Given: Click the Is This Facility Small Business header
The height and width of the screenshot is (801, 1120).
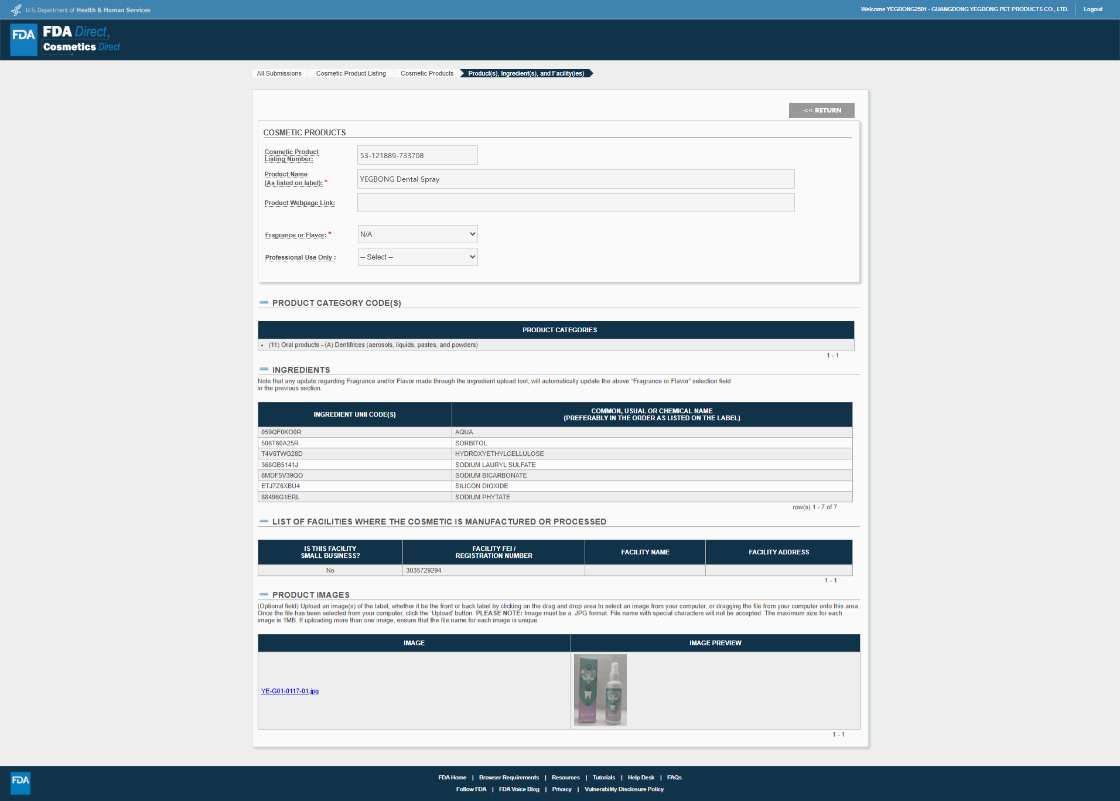Looking at the screenshot, I should pos(330,553).
